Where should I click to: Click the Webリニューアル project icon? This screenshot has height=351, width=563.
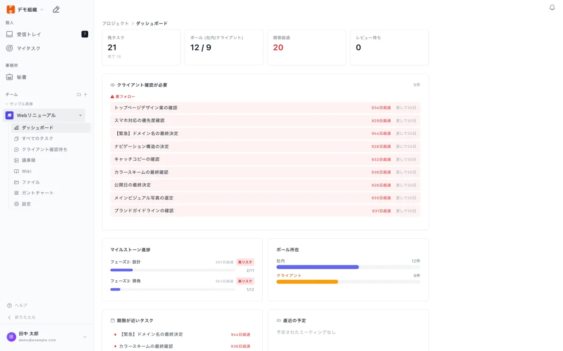9,115
